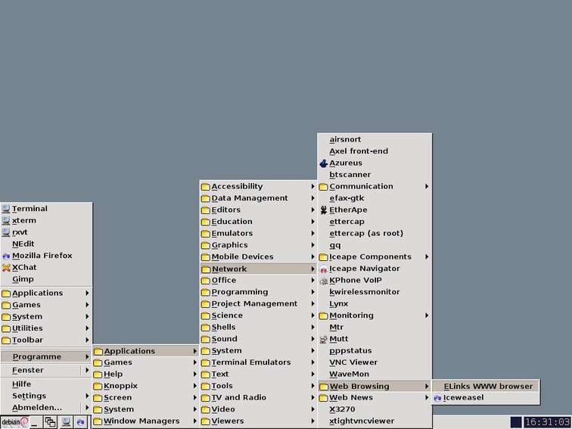Image resolution: width=572 pixels, height=429 pixels.
Task: Launch VNC Viewer
Action: click(x=375, y=362)
